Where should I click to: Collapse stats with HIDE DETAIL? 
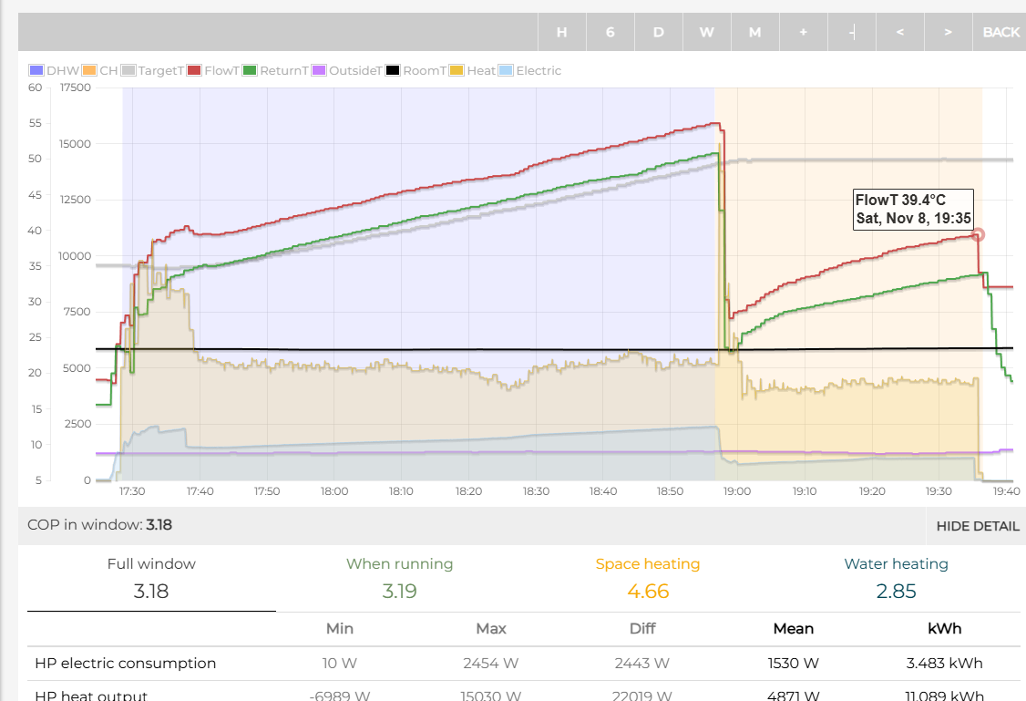pos(977,526)
